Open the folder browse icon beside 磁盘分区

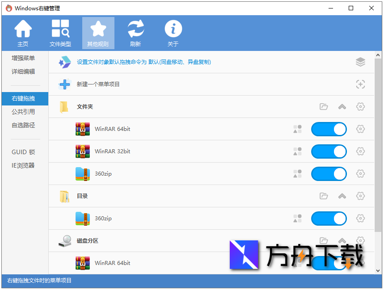point(323,240)
